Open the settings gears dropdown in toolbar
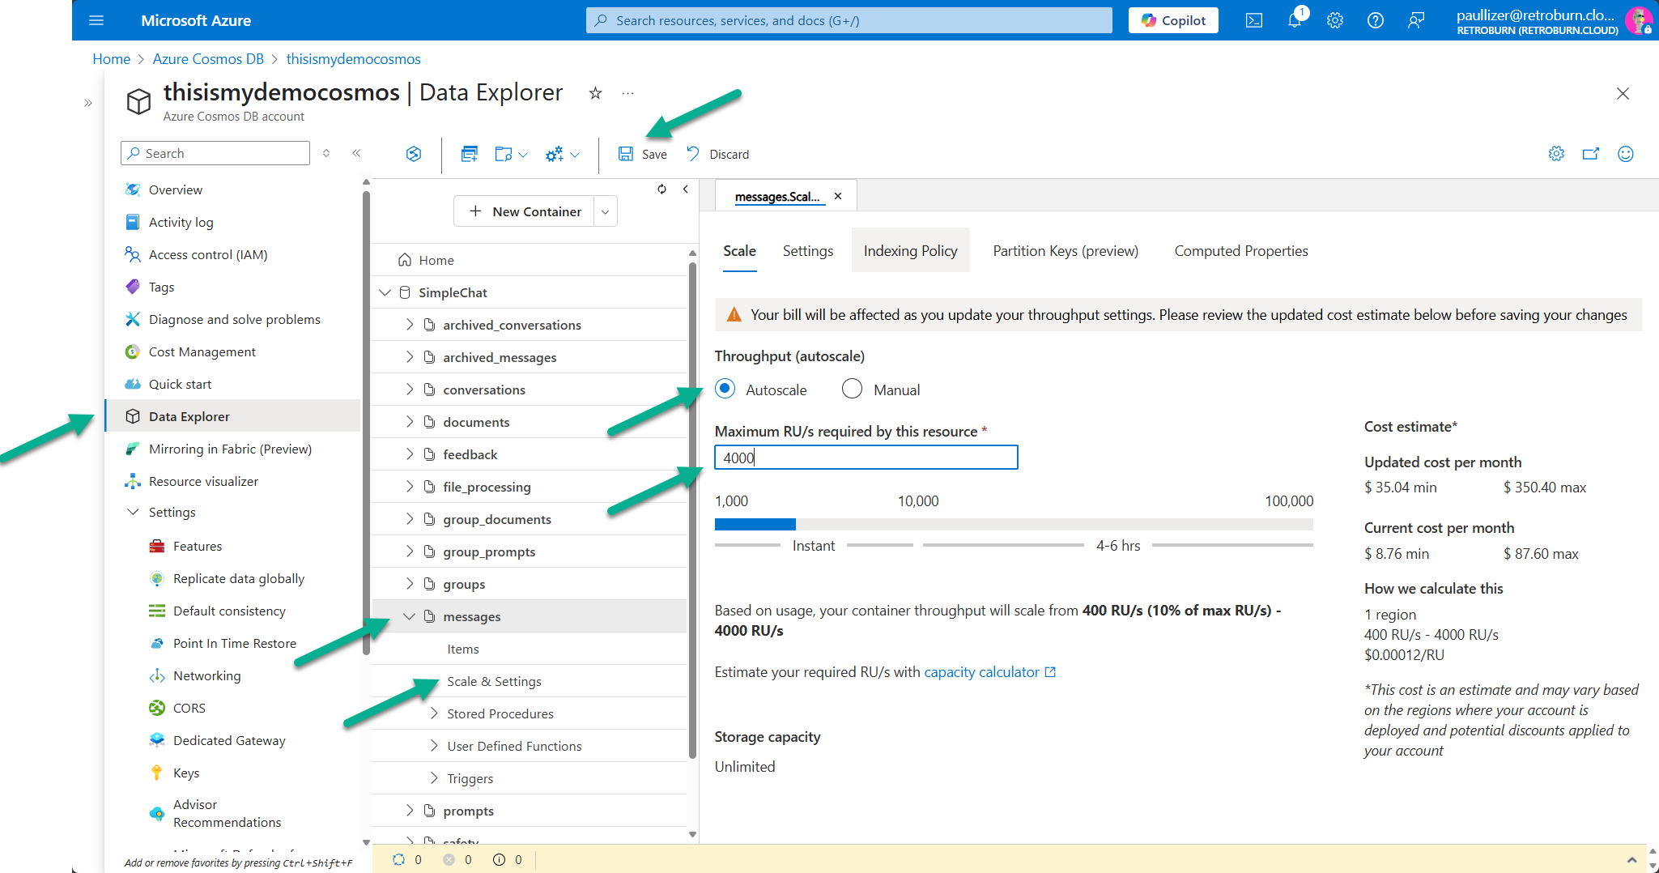Image resolution: width=1659 pixels, height=873 pixels. [562, 154]
